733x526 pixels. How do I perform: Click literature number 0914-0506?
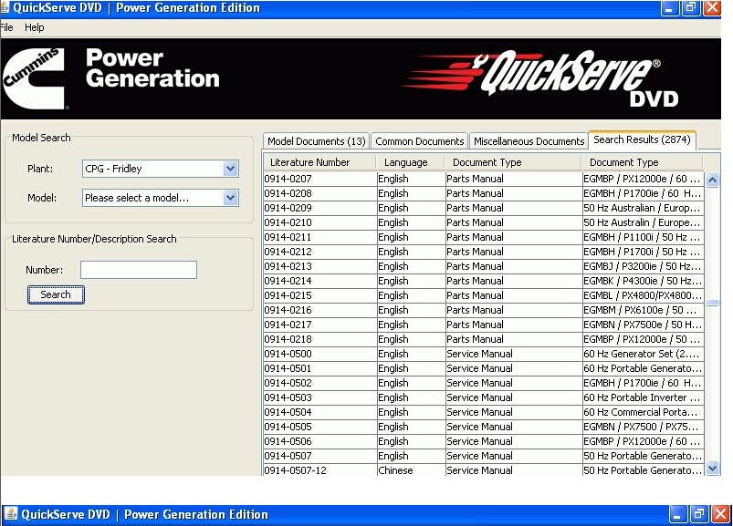[288, 441]
